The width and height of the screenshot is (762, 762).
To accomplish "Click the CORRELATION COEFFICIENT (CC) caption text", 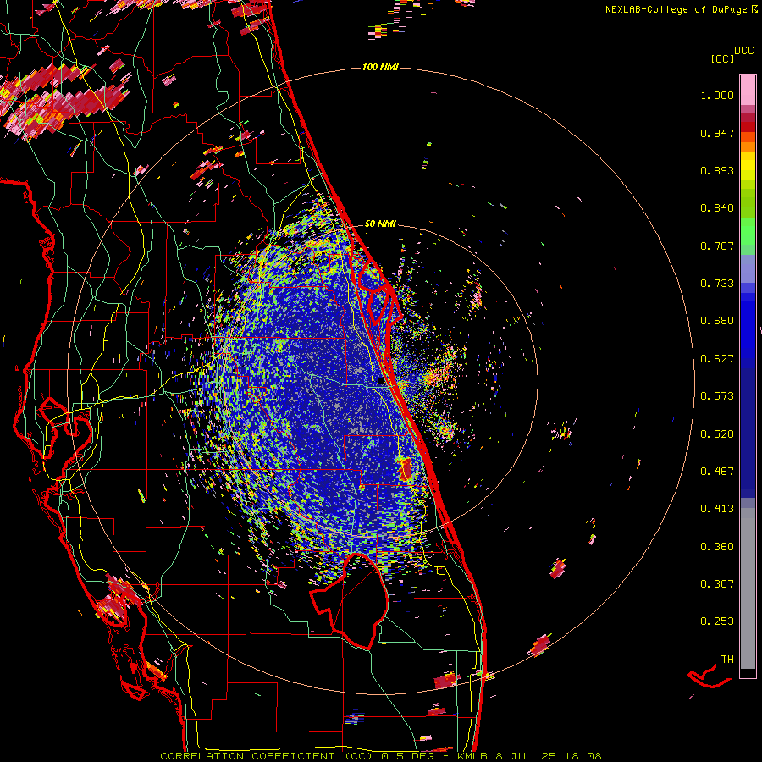I will 268,756.
